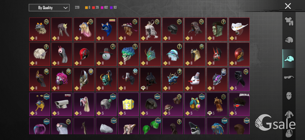Filter by the orange quality swatch

coord(88,8)
